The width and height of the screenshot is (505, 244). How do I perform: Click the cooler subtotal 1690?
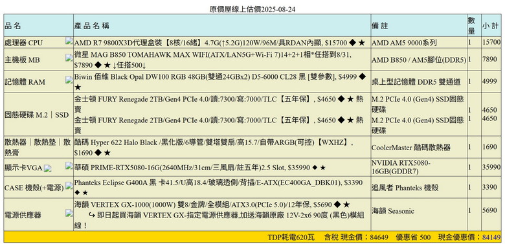(x=489, y=147)
